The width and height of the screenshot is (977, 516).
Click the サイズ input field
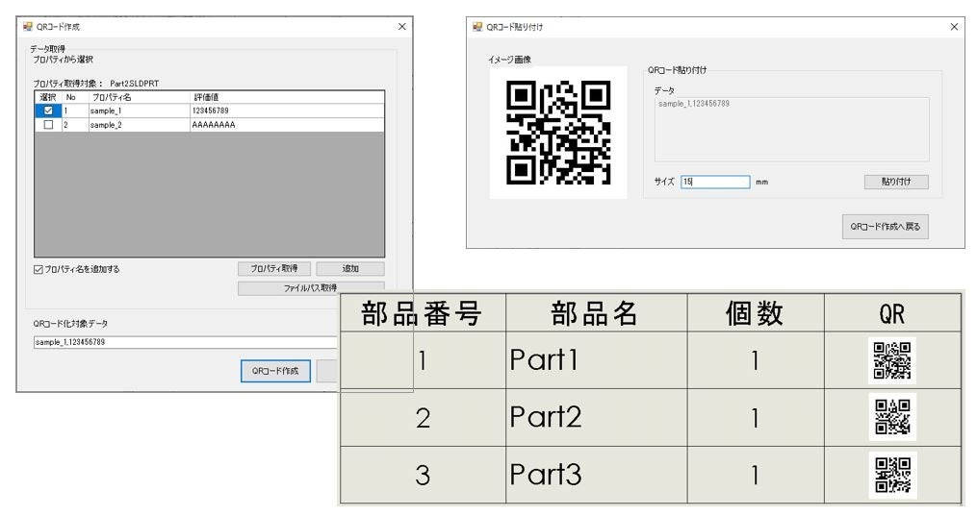point(715,182)
